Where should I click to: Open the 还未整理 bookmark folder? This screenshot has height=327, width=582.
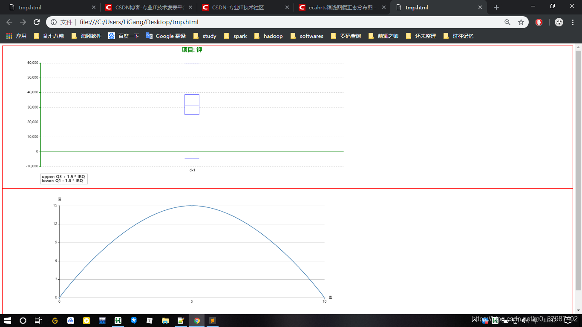click(x=421, y=36)
